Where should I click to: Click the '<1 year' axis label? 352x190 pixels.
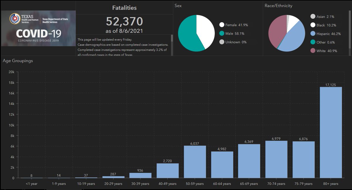(x=31, y=184)
